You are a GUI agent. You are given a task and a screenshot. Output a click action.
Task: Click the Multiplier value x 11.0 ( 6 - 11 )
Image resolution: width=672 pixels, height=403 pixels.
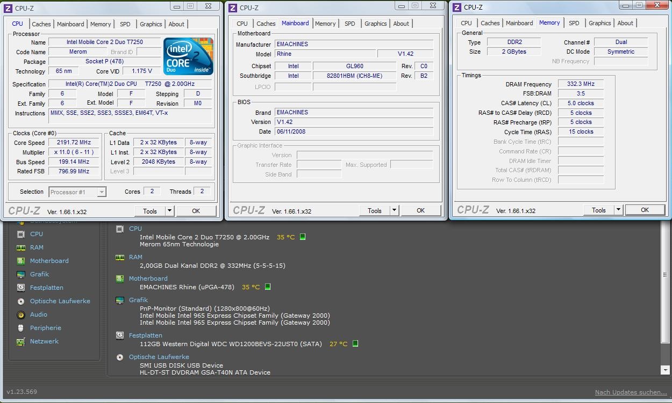pos(74,152)
